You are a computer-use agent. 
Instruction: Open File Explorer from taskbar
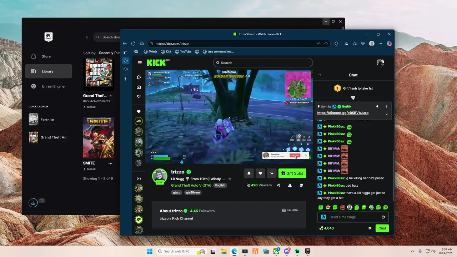coord(224,251)
